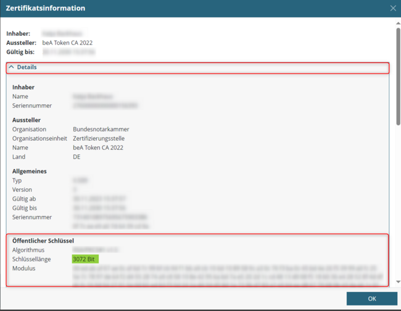Click the DE country value
Image resolution: width=401 pixels, height=311 pixels.
[76, 157]
